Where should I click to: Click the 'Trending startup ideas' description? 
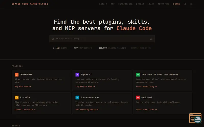click(102, 104)
